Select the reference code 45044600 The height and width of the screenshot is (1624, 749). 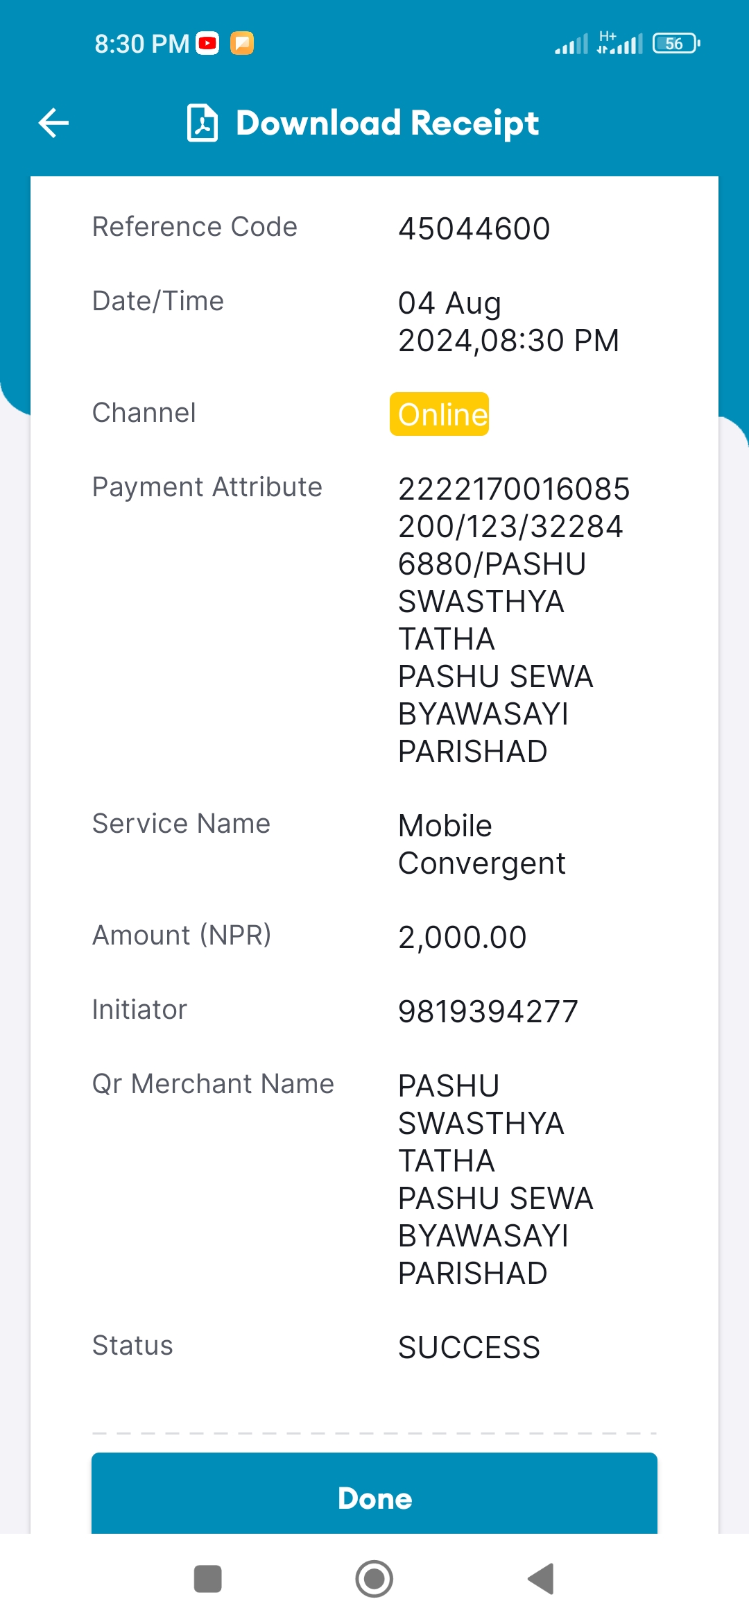[474, 229]
